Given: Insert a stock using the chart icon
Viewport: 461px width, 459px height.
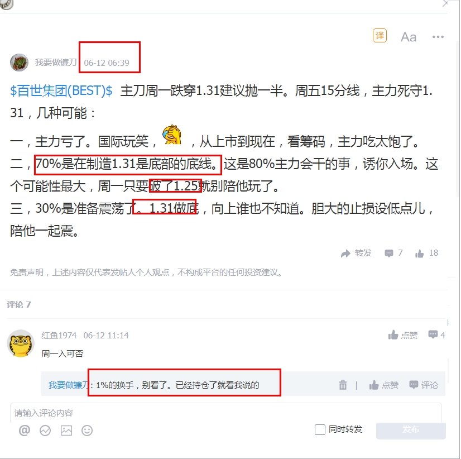Looking at the screenshot, I should (x=45, y=431).
